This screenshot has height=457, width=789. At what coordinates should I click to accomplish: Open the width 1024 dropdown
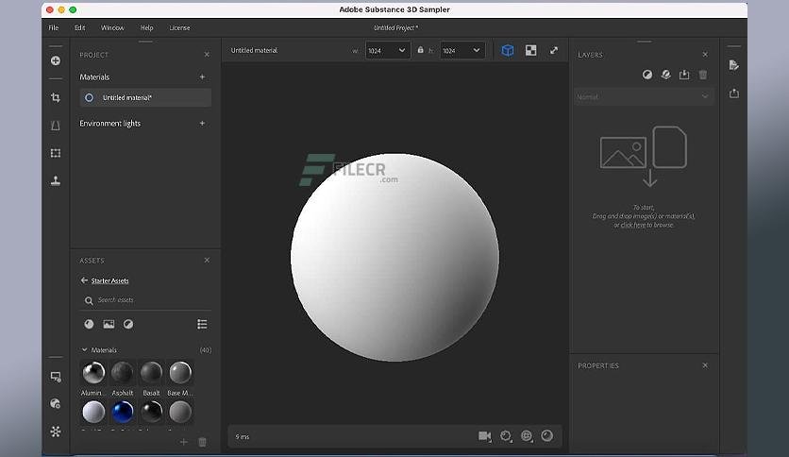[x=386, y=50]
